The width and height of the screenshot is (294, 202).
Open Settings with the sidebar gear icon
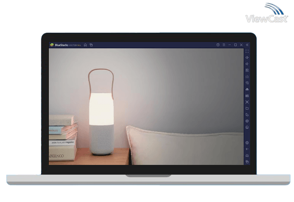[x=247, y=143]
